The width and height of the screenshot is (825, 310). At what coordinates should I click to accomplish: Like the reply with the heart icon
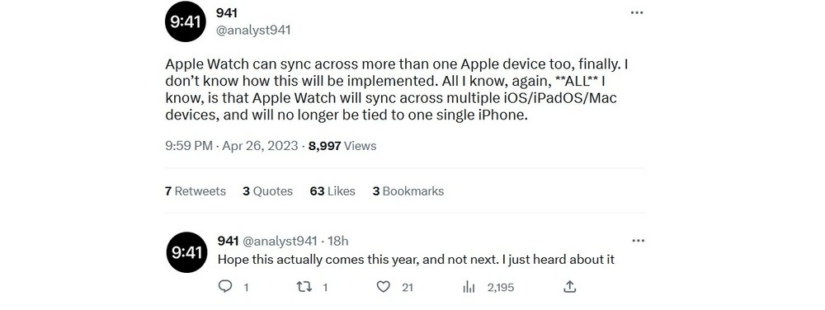(x=384, y=287)
